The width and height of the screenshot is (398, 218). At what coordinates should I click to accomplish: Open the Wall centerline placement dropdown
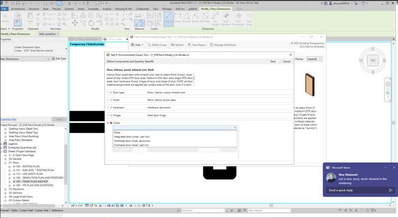click(48, 34)
